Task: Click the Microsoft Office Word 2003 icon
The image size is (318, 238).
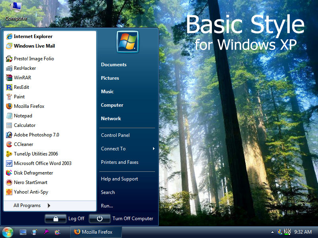Action: 9,163
